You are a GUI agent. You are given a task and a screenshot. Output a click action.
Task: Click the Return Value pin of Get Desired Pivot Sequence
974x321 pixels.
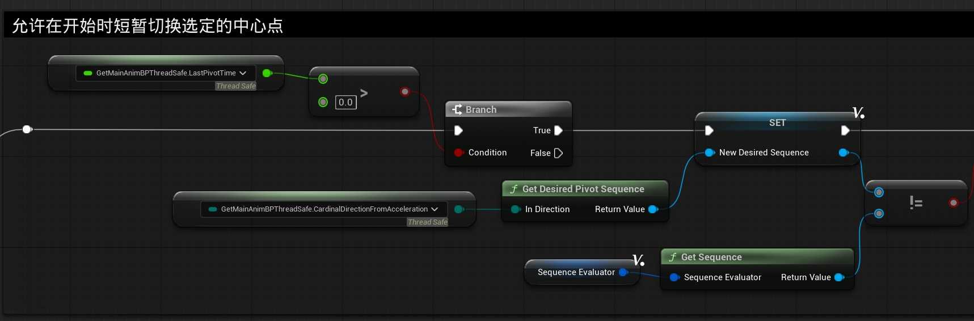pyautogui.click(x=652, y=209)
